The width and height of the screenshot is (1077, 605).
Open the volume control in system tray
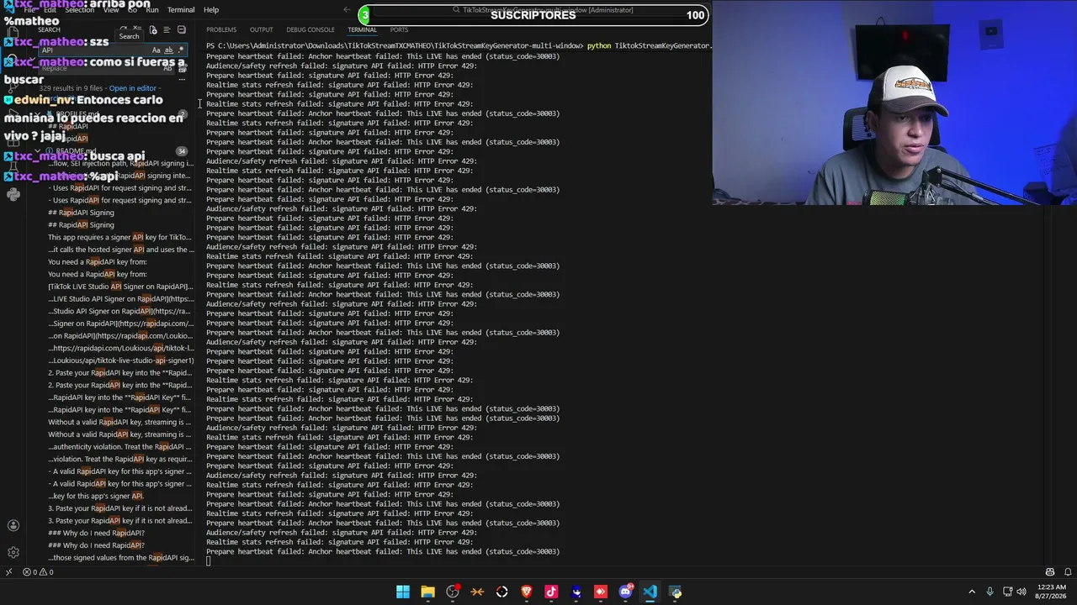(1021, 592)
